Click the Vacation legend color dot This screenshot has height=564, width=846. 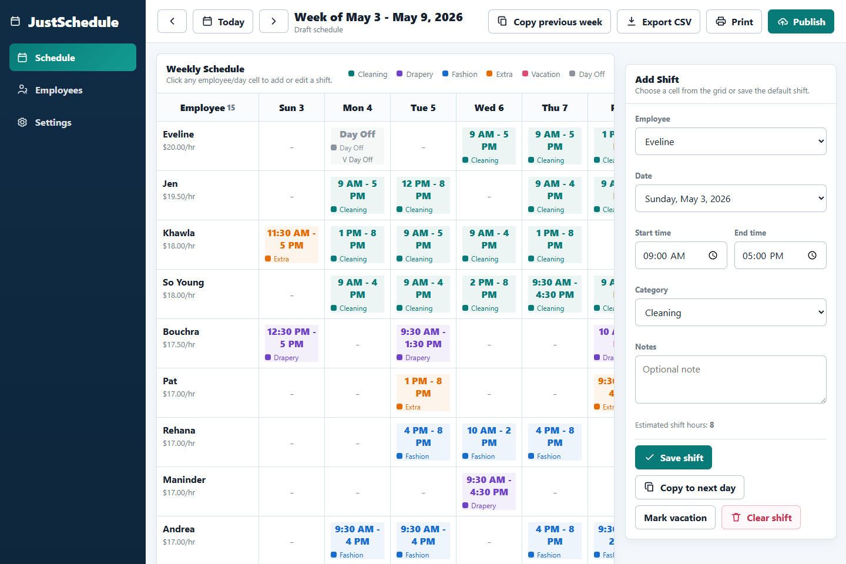coord(525,74)
